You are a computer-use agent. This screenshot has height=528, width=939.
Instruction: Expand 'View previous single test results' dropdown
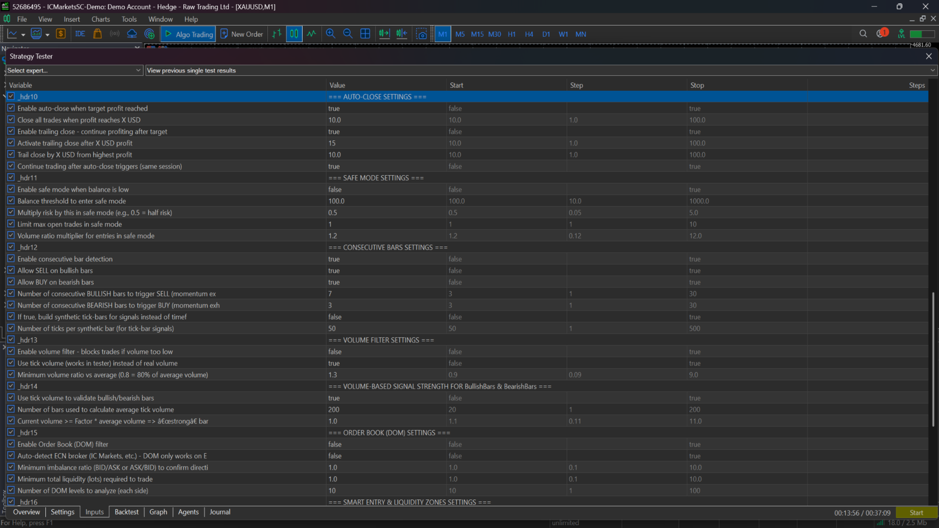click(x=541, y=70)
